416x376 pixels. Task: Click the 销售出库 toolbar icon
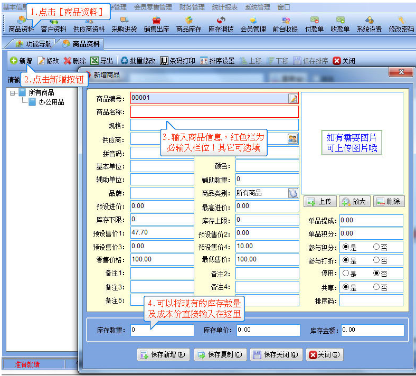pyautogui.click(x=156, y=26)
